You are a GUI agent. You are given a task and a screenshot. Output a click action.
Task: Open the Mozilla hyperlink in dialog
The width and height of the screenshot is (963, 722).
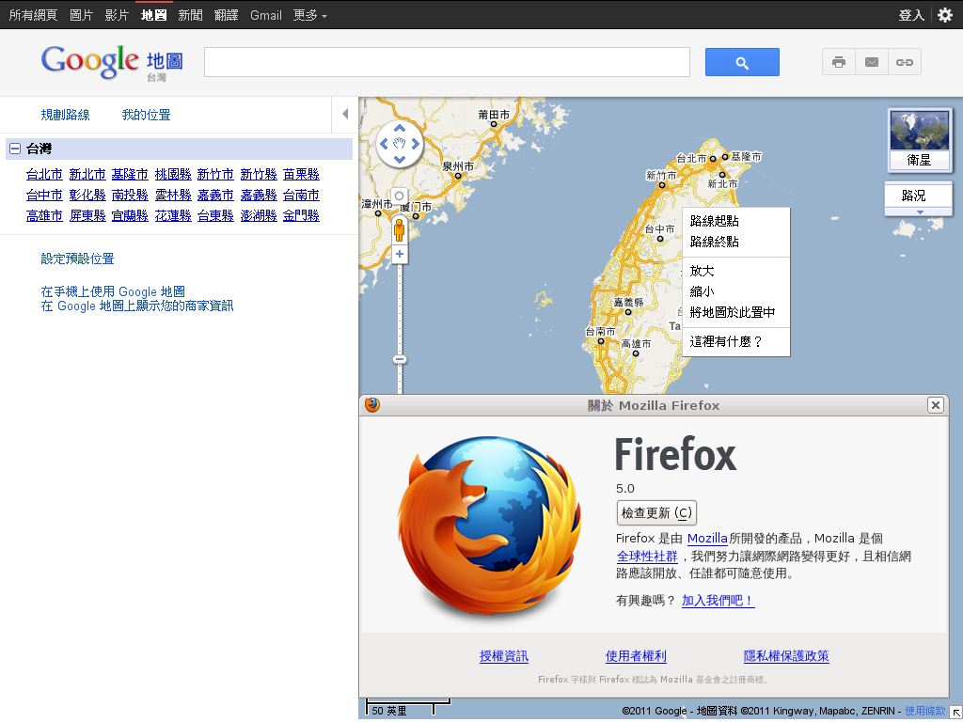(x=707, y=539)
